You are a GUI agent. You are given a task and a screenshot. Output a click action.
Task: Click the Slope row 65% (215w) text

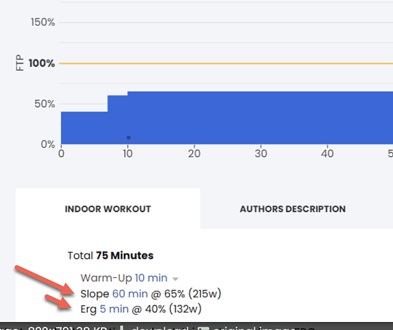pos(193,294)
